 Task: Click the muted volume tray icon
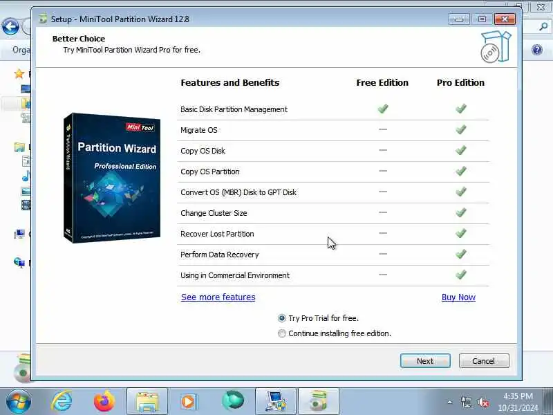pyautogui.click(x=483, y=403)
